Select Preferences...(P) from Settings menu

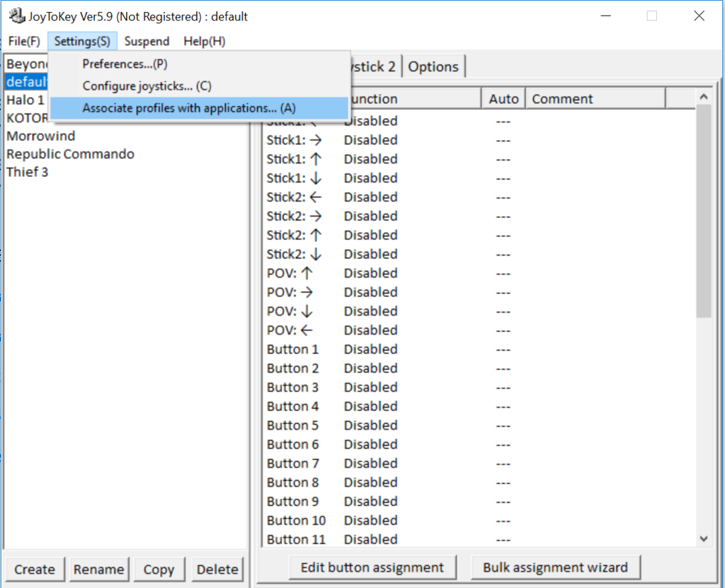click(125, 64)
